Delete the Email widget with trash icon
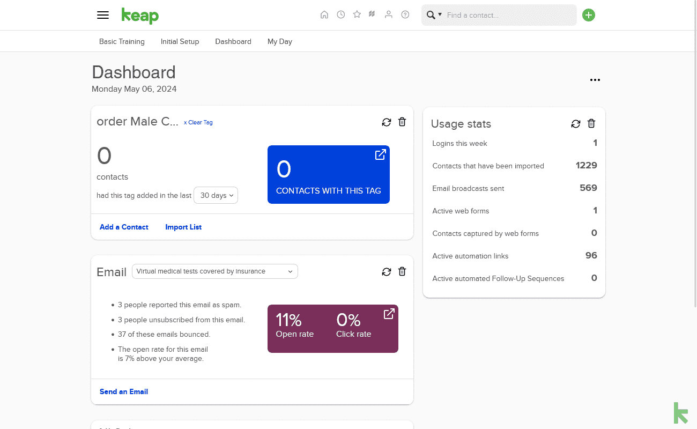The image size is (697, 429). tap(402, 272)
